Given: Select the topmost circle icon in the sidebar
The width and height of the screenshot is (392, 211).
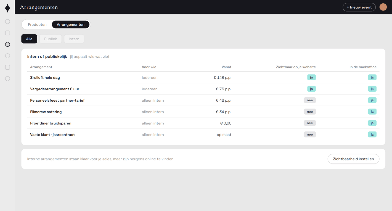Looking at the screenshot, I should (x=7, y=22).
